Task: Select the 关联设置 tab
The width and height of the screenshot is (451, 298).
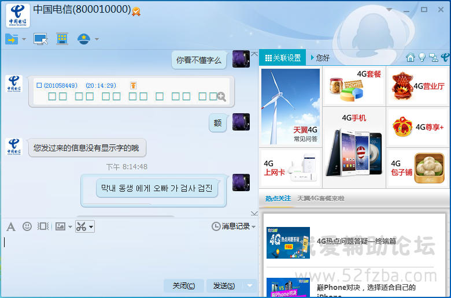Action: 283,58
